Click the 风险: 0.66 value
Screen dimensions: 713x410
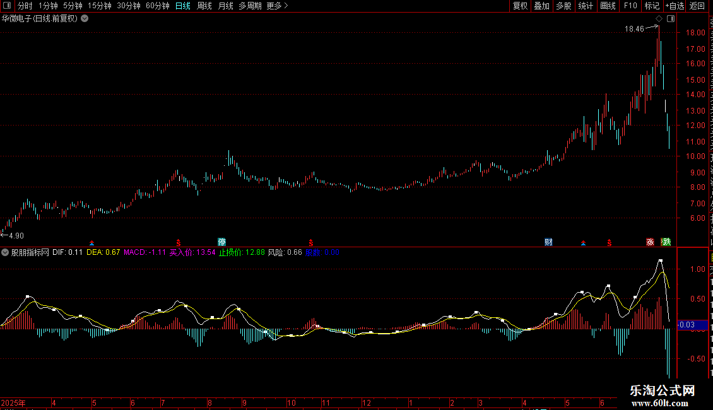click(x=285, y=252)
